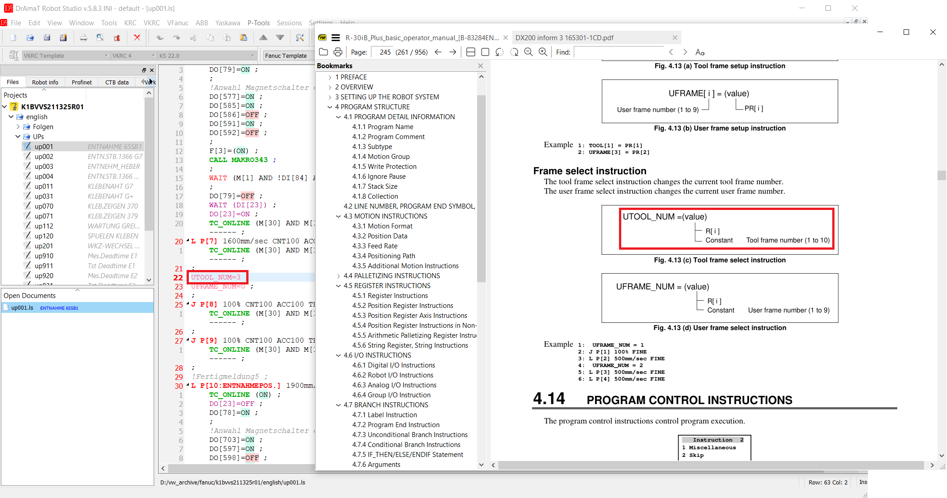Go to the previous PDF page

tap(438, 52)
